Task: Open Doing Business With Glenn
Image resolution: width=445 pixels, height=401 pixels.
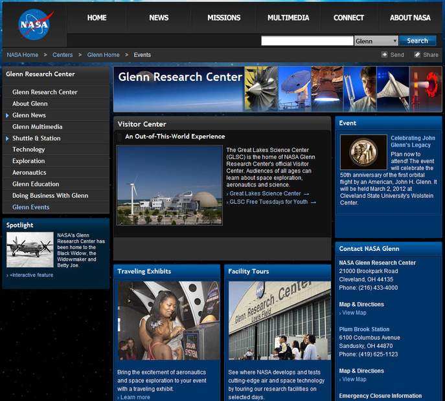Action: (x=51, y=195)
